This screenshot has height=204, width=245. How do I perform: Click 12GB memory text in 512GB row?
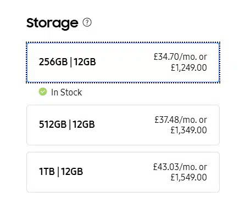(x=83, y=124)
